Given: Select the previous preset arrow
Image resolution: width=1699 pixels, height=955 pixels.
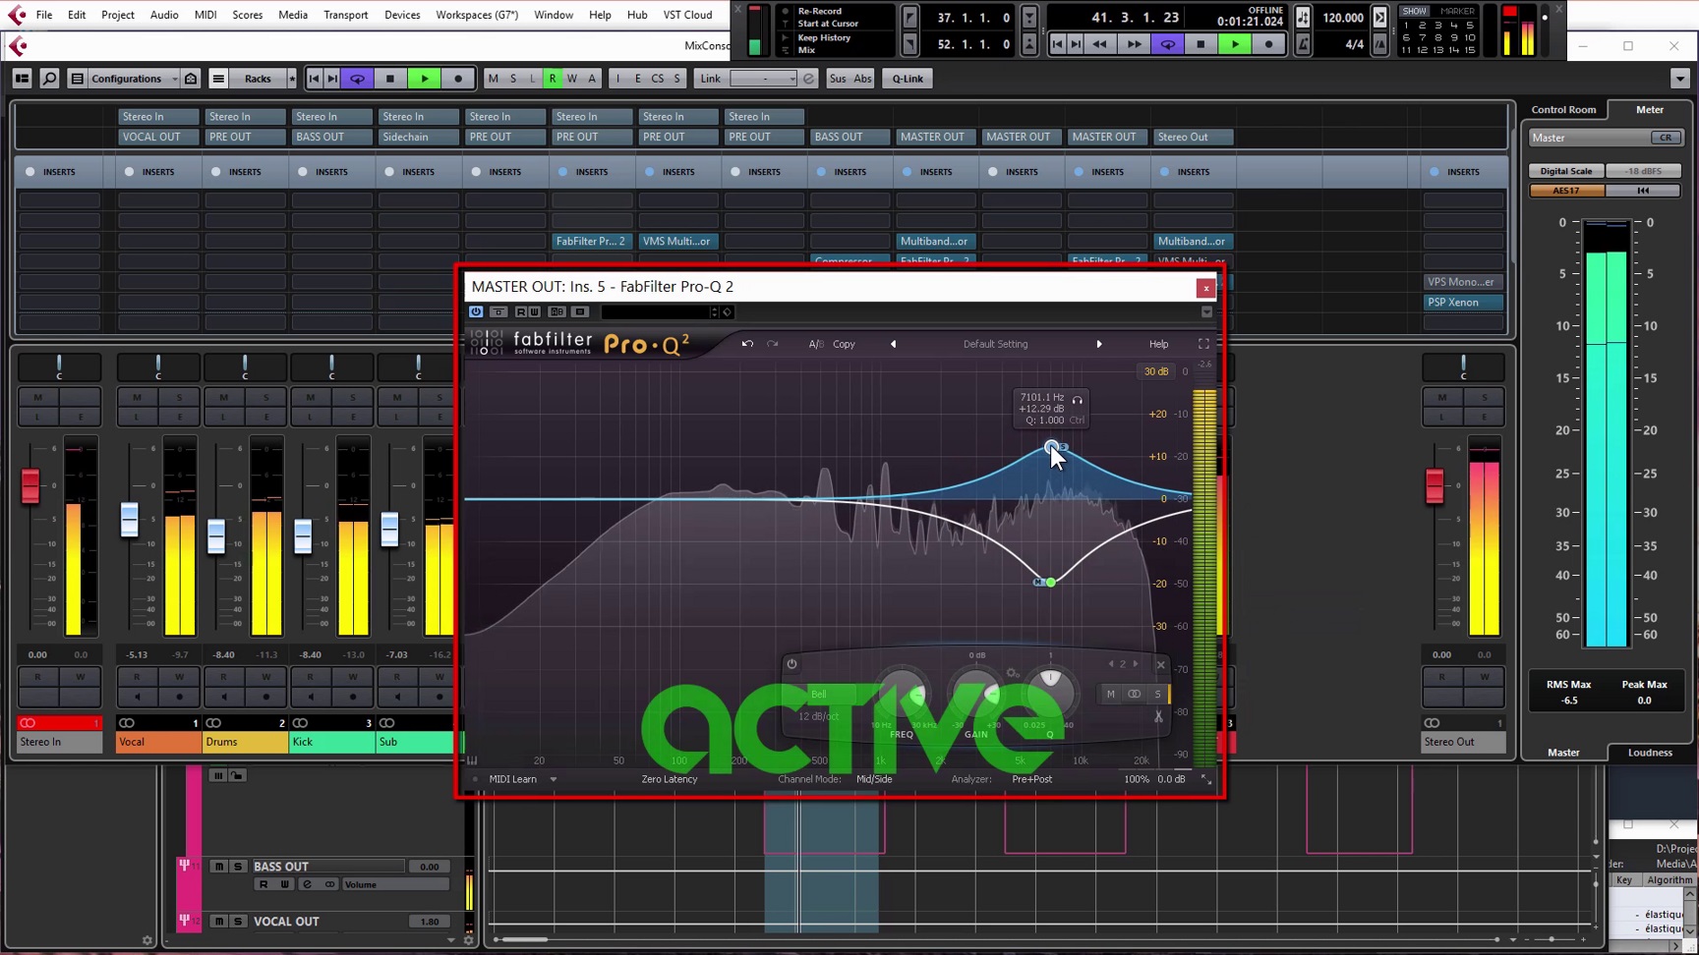Looking at the screenshot, I should point(893,344).
